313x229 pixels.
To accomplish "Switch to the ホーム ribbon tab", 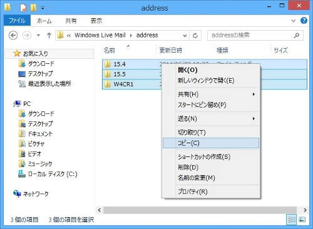I will [x=44, y=21].
